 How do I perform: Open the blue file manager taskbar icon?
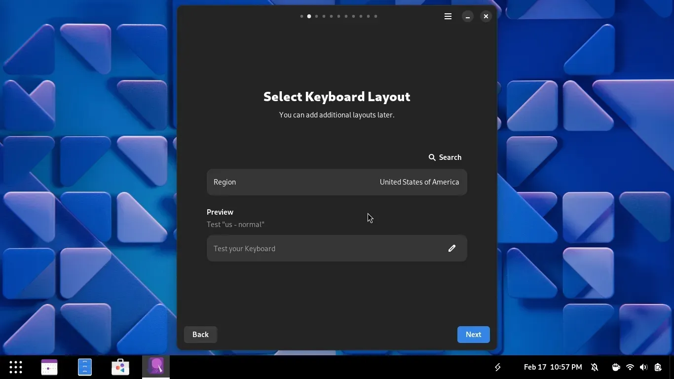click(x=85, y=367)
